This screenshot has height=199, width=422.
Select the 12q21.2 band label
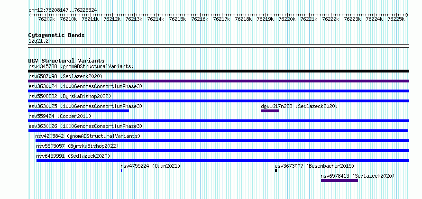pyautogui.click(x=38, y=41)
